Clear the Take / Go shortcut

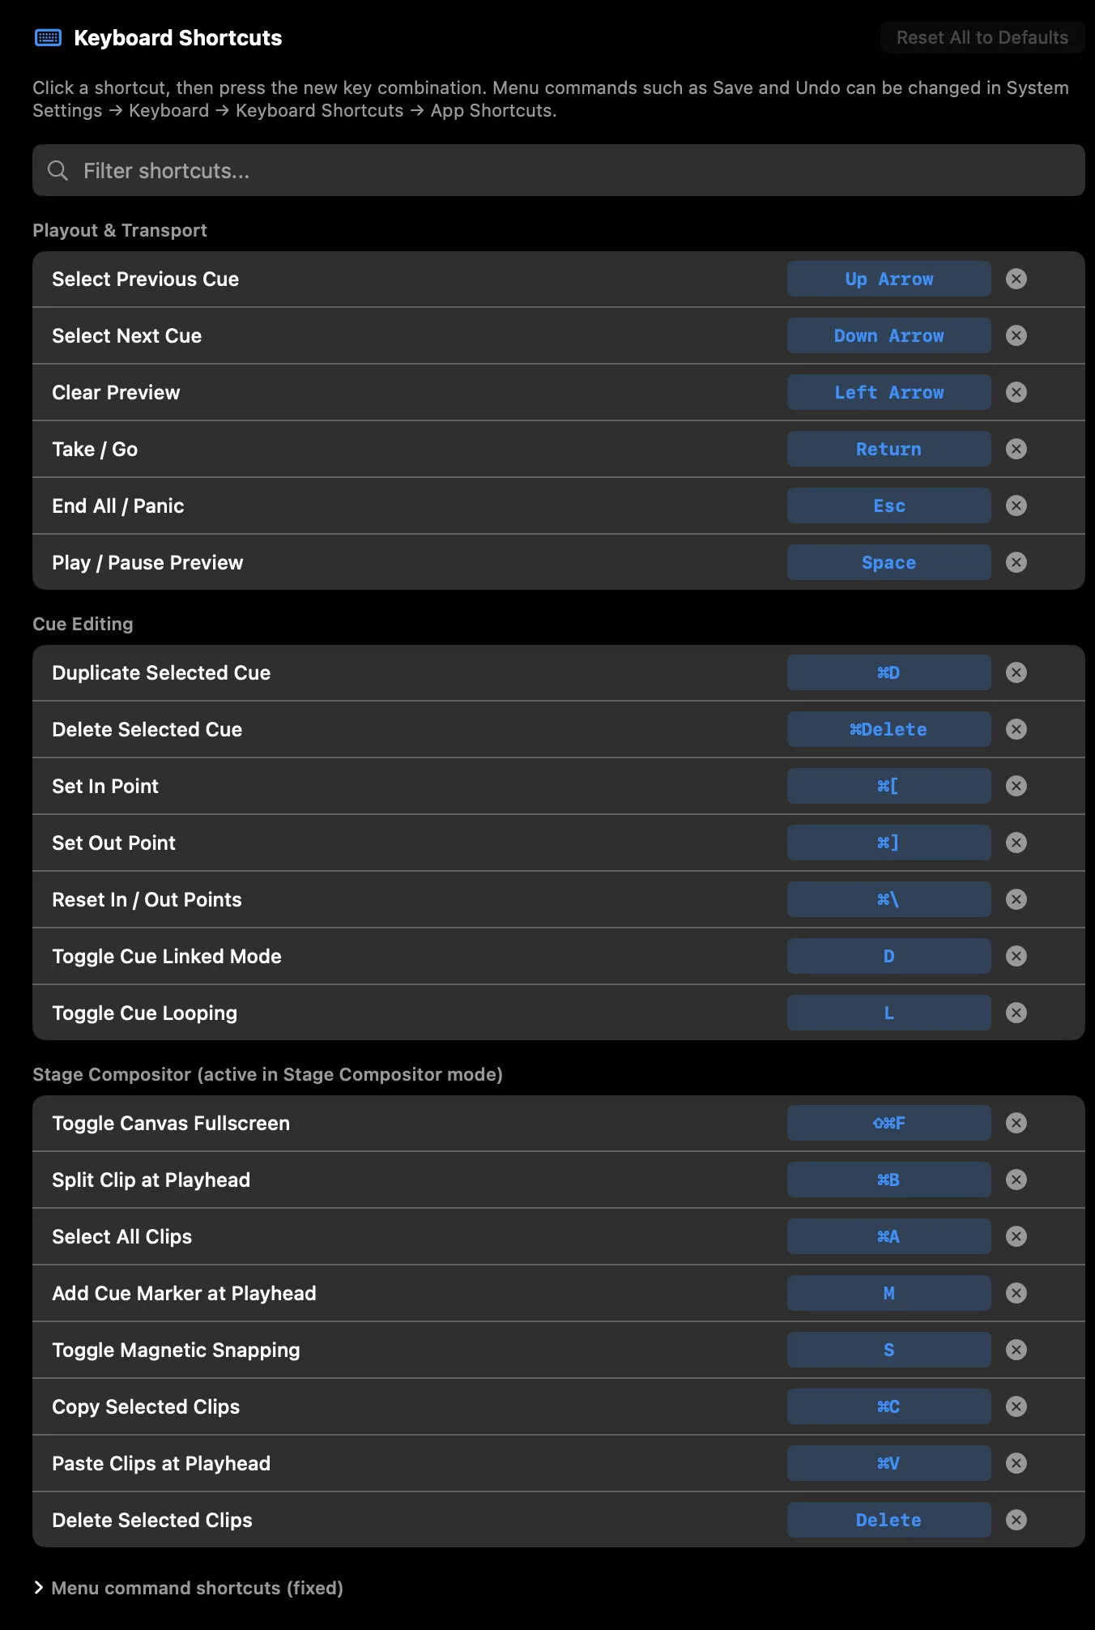click(x=1016, y=449)
